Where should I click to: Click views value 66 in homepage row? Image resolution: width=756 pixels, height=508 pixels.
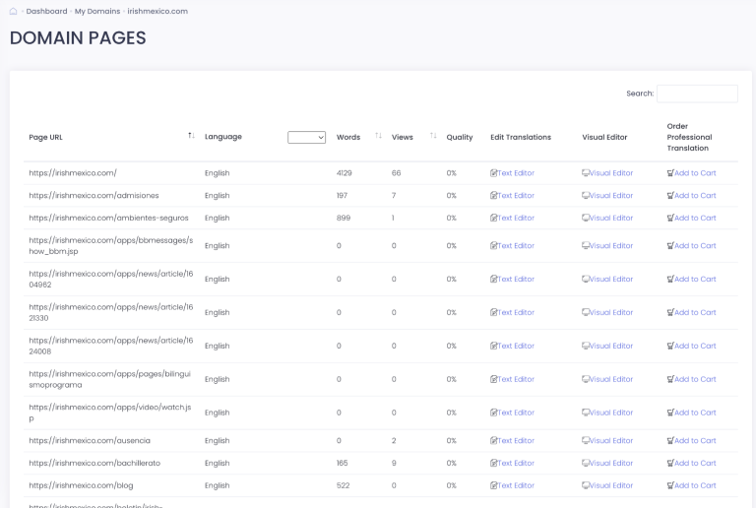[x=397, y=173]
